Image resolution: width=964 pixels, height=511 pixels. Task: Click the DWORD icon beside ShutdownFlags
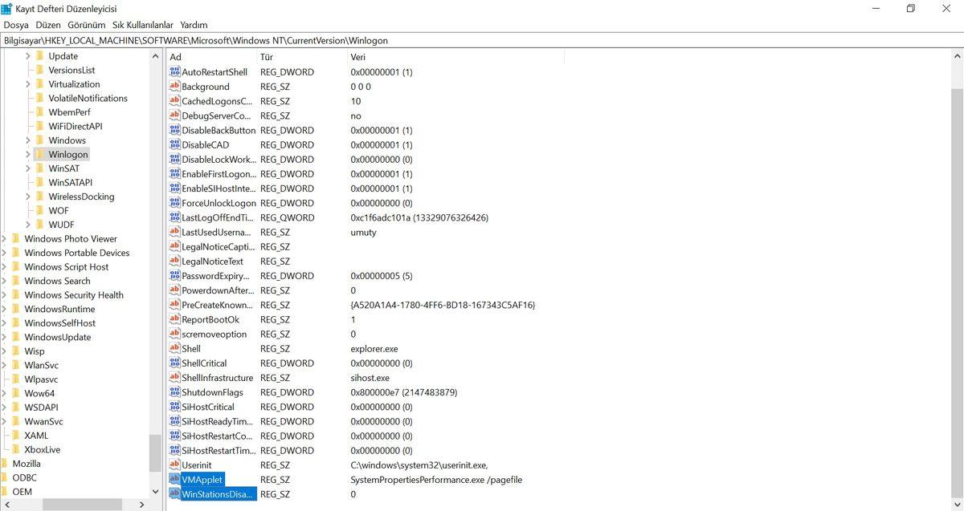174,392
